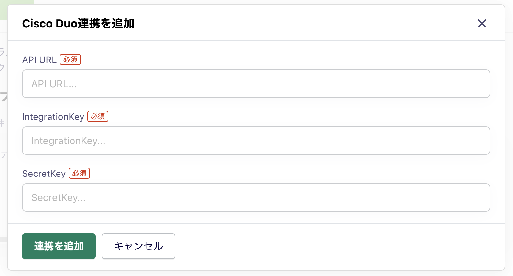The image size is (513, 276).
Task: Click the 必須 badge beside SecretKey
Action: 79,173
